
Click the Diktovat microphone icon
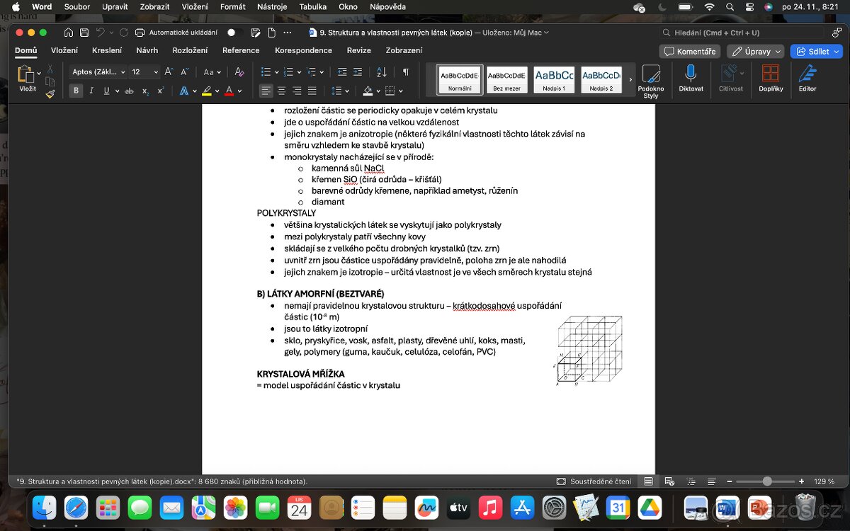point(691,76)
